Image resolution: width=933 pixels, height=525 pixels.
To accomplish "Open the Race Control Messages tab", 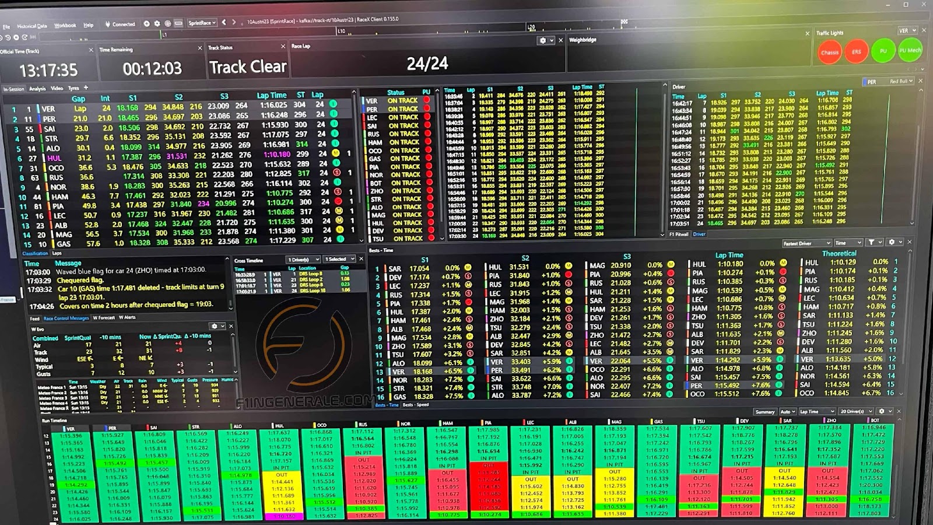I will coord(66,318).
